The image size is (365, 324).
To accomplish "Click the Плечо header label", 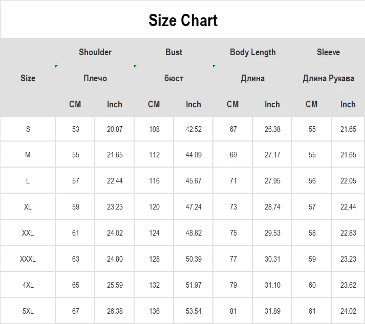I will pos(95,78).
